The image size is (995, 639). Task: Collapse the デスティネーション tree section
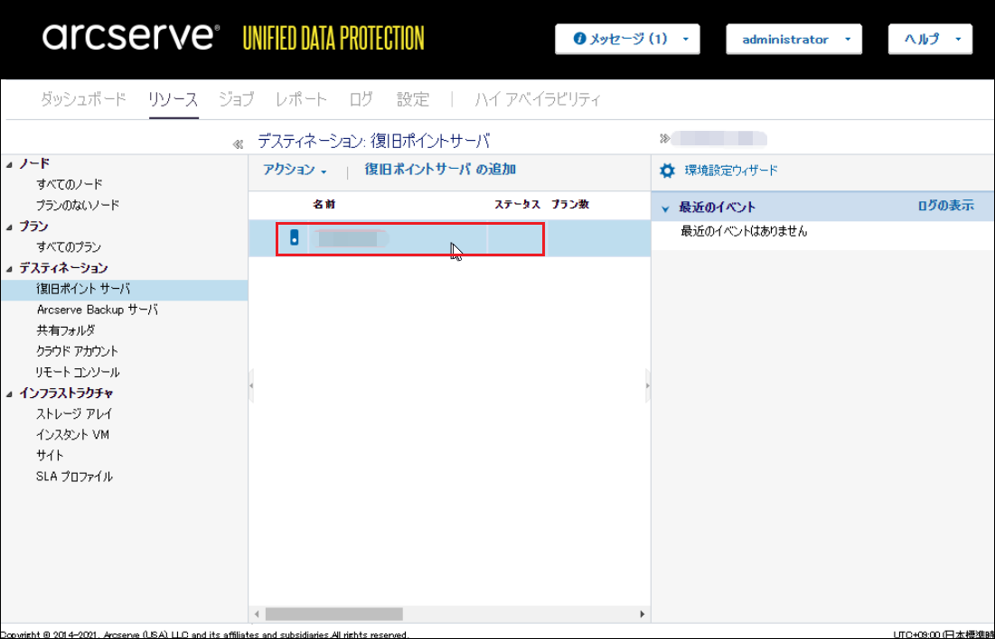[10, 269]
